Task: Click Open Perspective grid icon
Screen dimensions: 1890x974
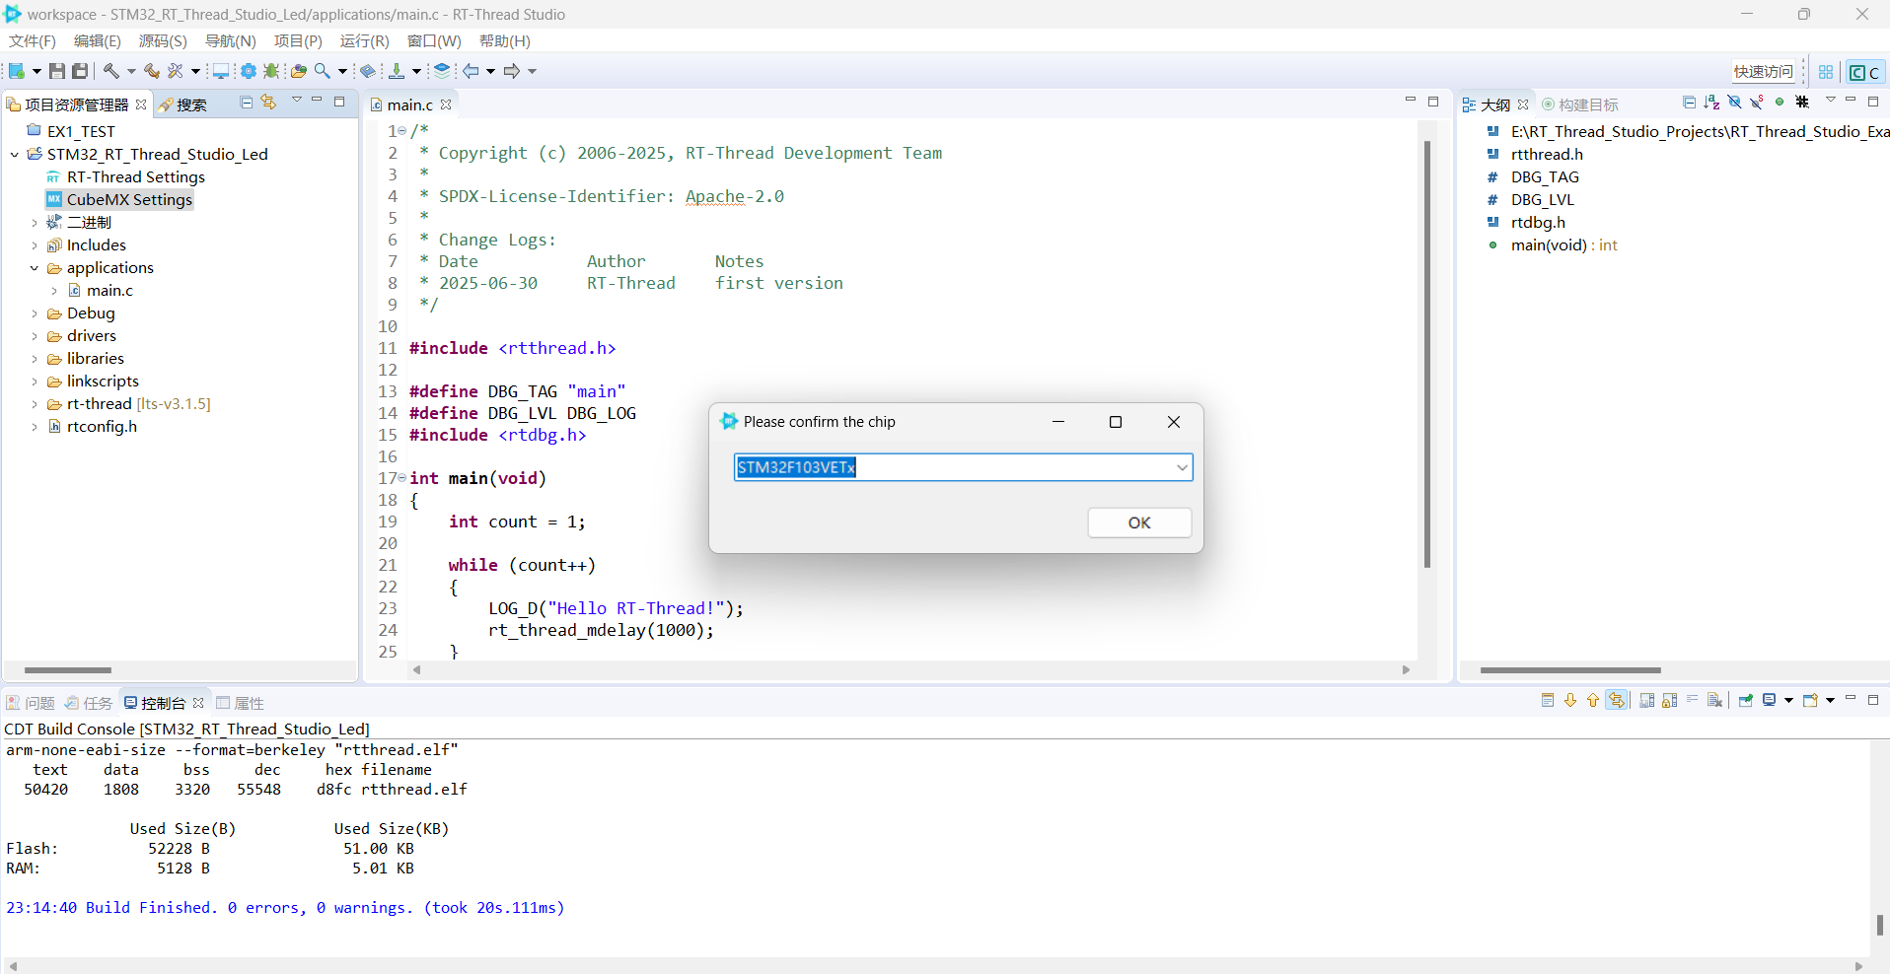Action: point(1826,72)
